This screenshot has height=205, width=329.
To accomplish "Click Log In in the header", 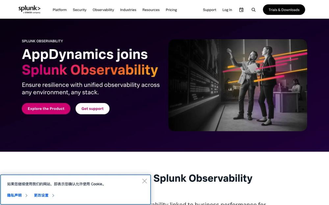I will pyautogui.click(x=227, y=10).
